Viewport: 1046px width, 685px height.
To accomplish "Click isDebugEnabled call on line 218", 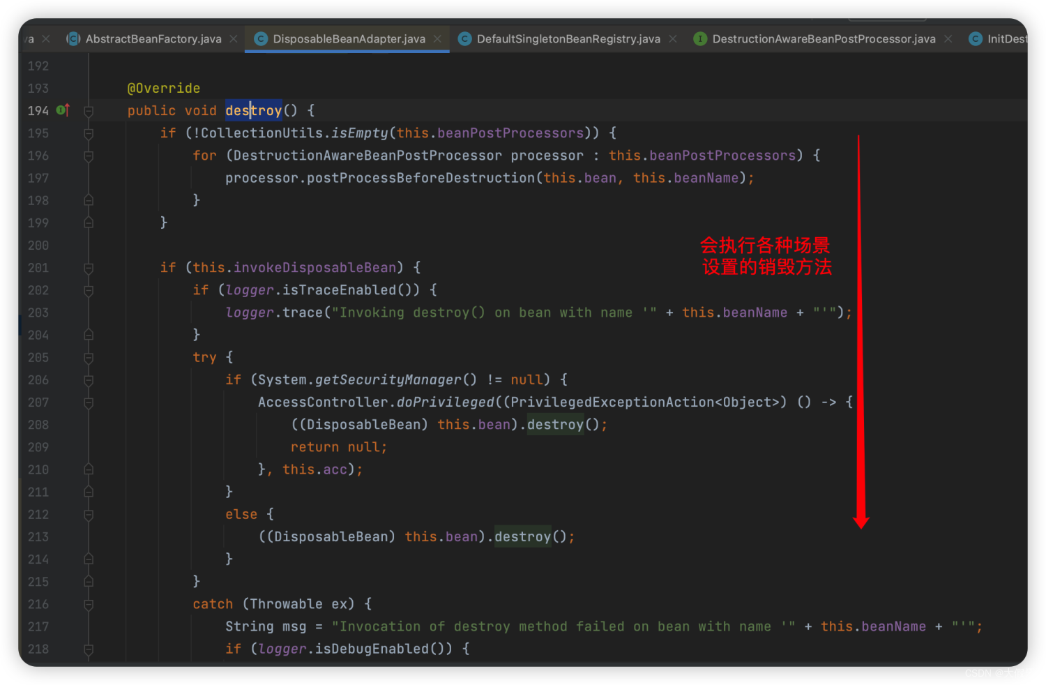I will click(x=372, y=649).
